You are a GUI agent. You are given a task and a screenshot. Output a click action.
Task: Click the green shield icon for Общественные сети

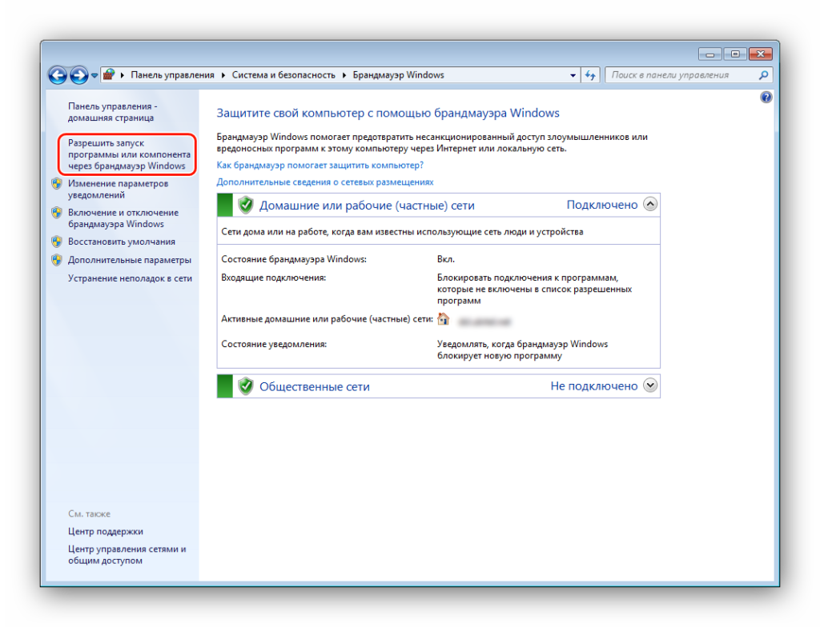[x=246, y=385]
